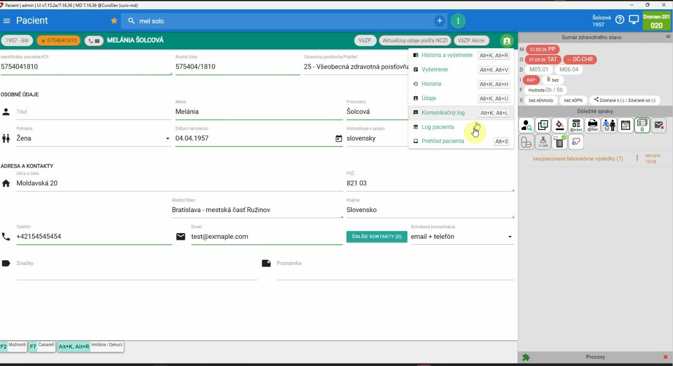Open the waiting room reception icon
Image resolution: width=673 pixels, height=366 pixels.
(x=609, y=126)
